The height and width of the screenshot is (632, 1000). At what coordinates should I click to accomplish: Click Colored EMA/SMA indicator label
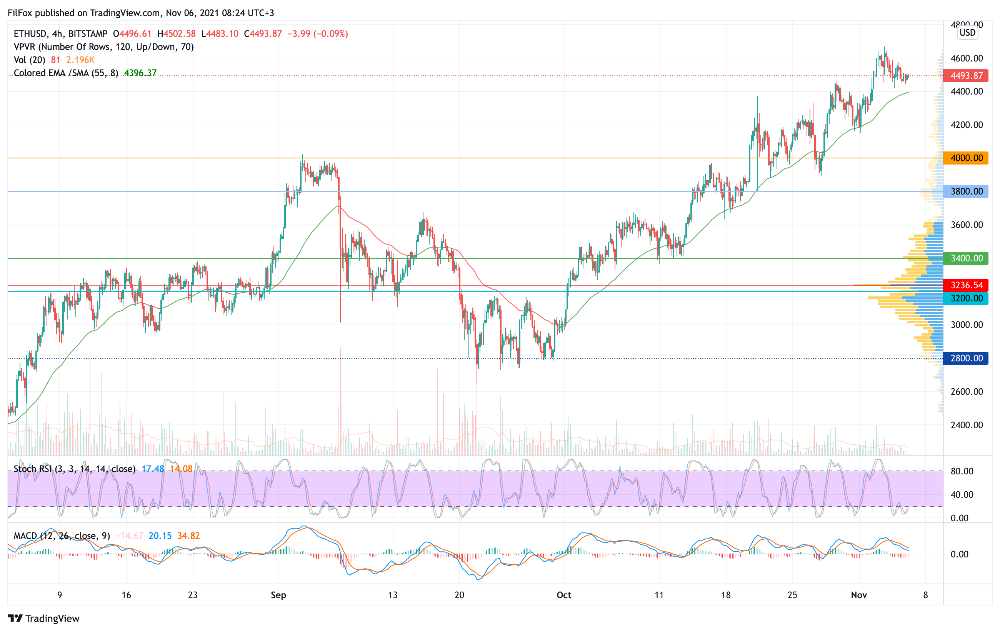click(66, 73)
